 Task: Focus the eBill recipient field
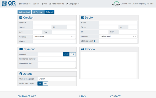[118, 41]
